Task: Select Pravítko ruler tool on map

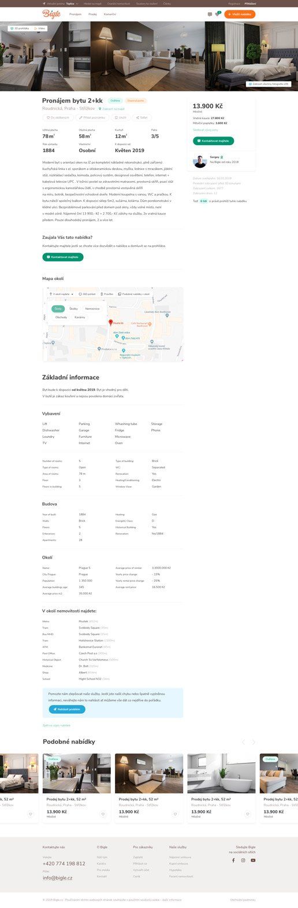Action: [107, 294]
